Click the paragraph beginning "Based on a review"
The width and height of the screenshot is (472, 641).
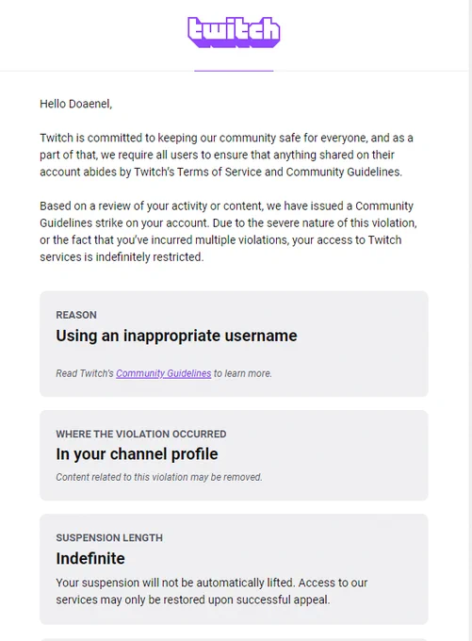[228, 231]
